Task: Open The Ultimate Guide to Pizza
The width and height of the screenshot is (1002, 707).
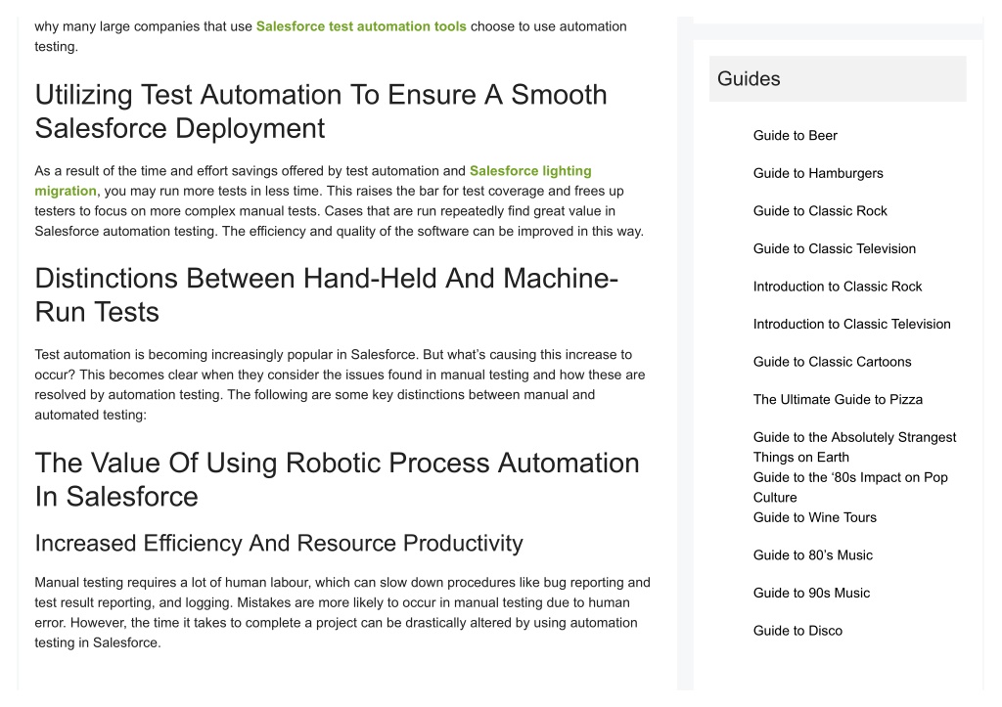Action: click(x=838, y=399)
